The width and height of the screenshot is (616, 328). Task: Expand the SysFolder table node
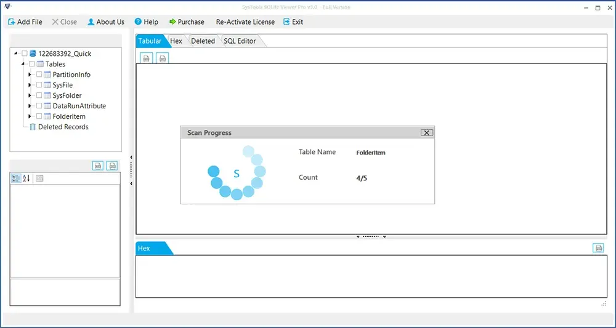(x=30, y=95)
